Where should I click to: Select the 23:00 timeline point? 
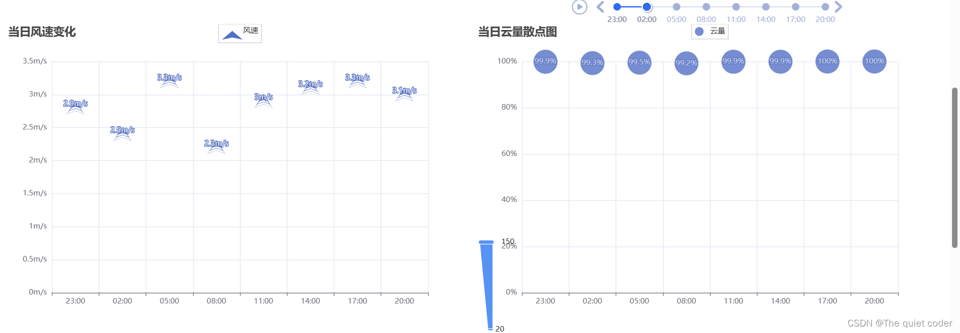(617, 7)
